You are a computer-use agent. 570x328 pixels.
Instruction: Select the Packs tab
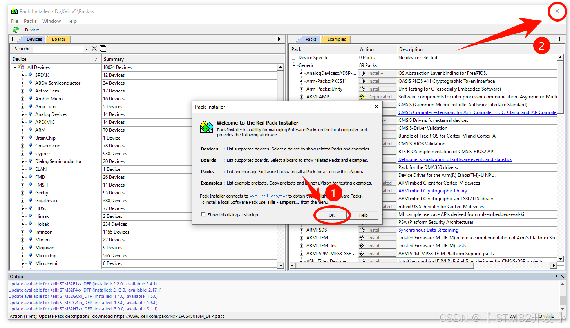[x=311, y=39]
